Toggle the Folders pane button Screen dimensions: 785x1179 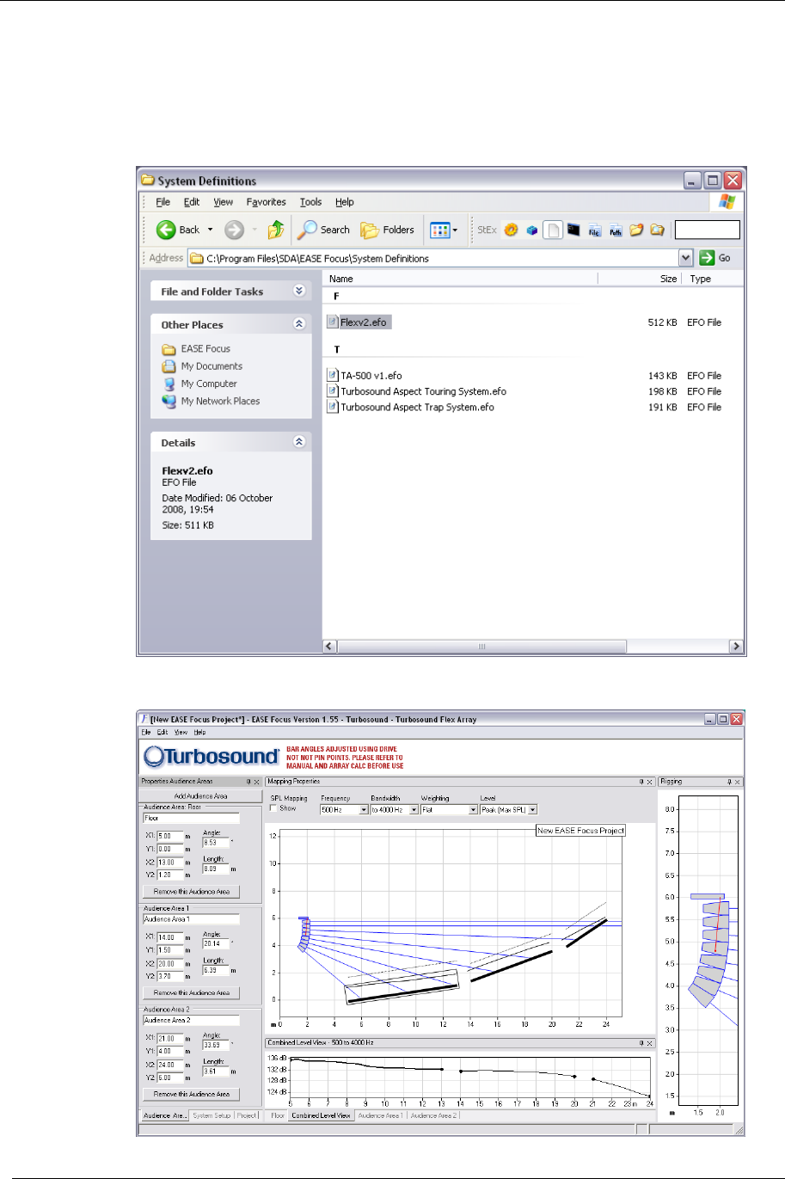click(x=387, y=230)
